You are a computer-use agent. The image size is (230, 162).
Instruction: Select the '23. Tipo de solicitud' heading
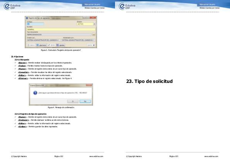coord(149,81)
